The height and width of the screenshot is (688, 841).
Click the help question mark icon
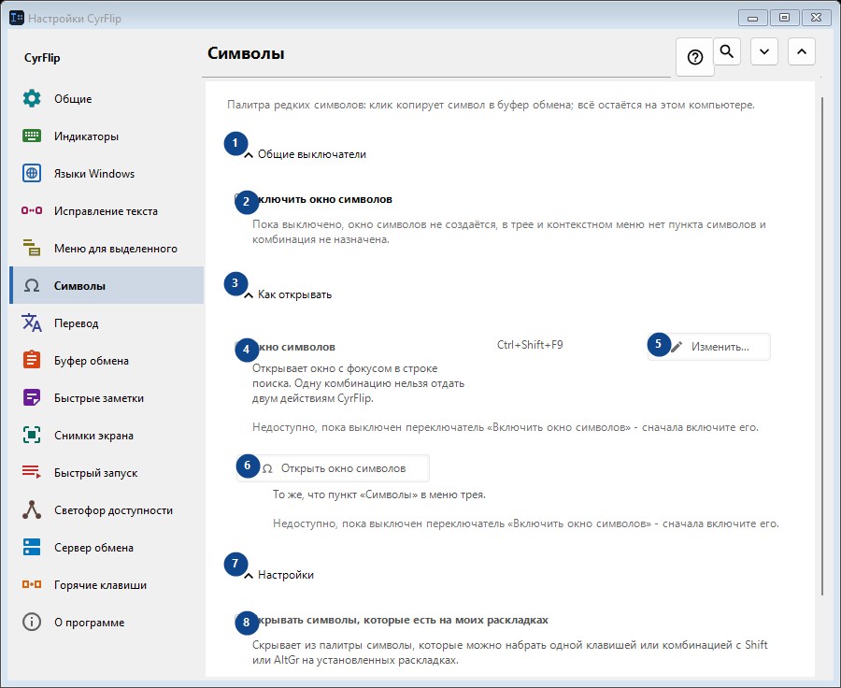coord(694,57)
